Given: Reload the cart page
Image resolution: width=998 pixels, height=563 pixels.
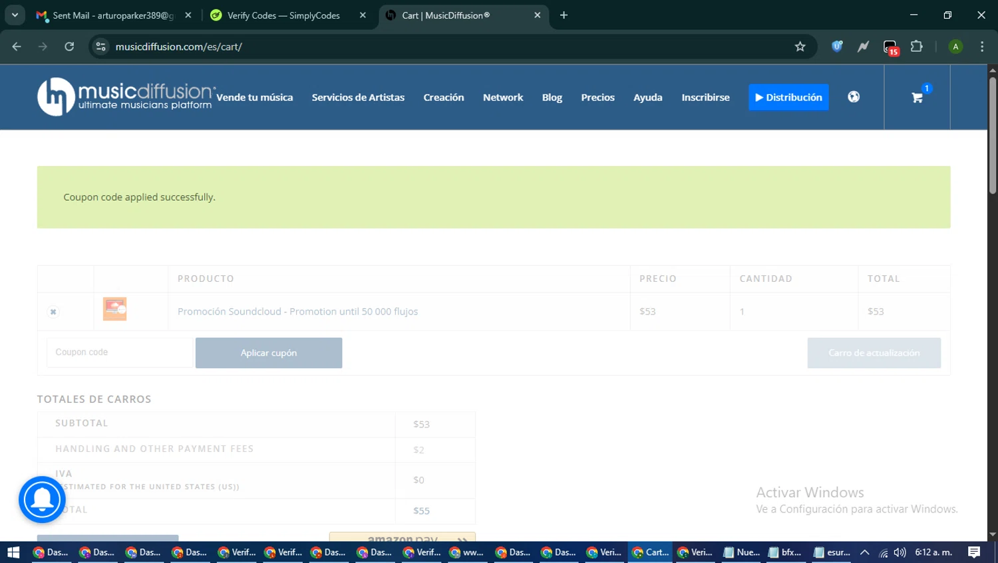Looking at the screenshot, I should (69, 47).
